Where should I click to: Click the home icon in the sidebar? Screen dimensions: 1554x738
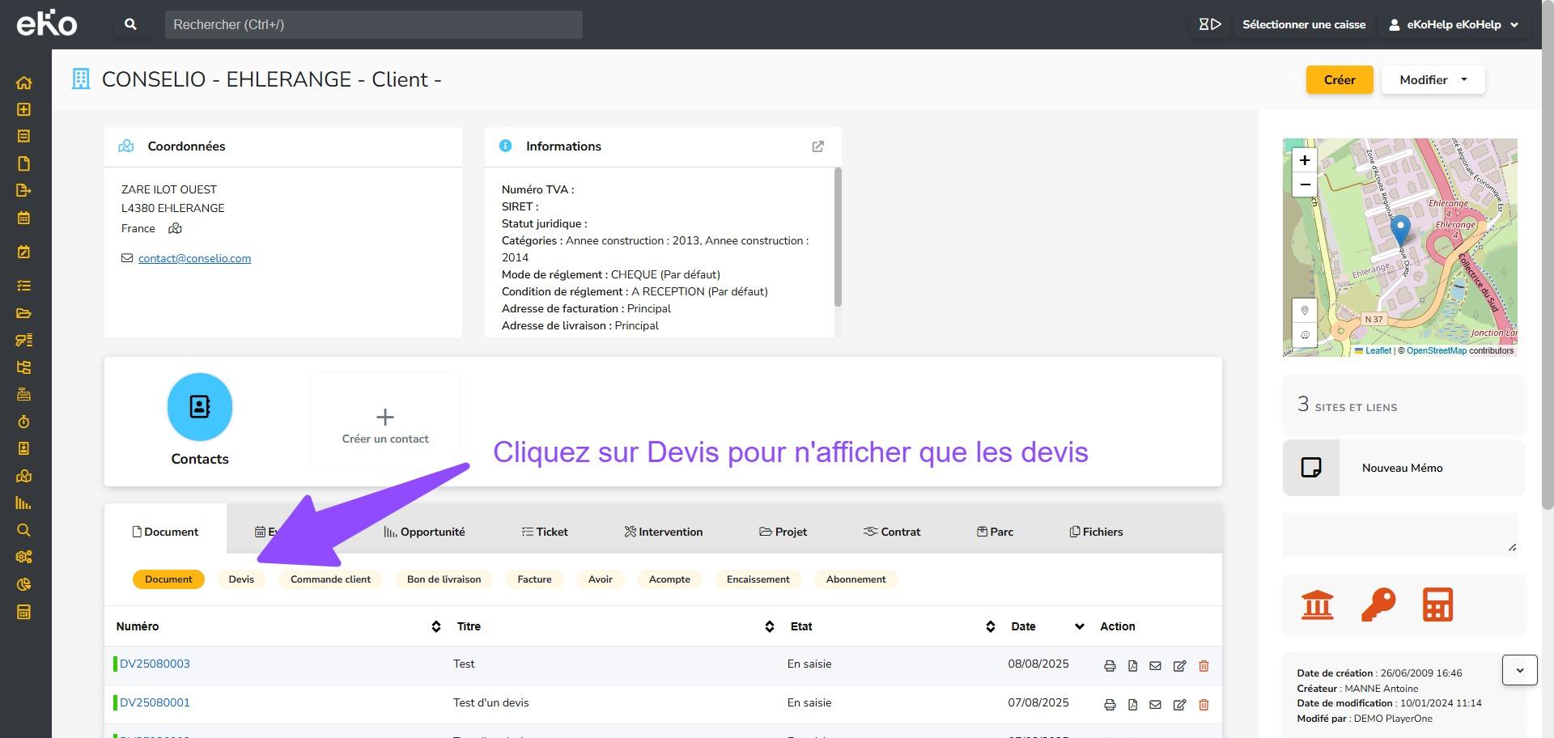click(x=23, y=83)
